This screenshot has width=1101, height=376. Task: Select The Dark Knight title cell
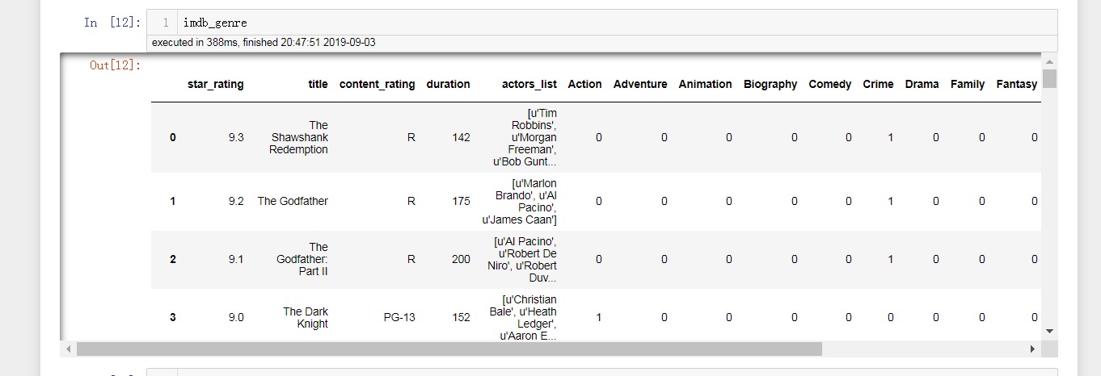coord(306,317)
